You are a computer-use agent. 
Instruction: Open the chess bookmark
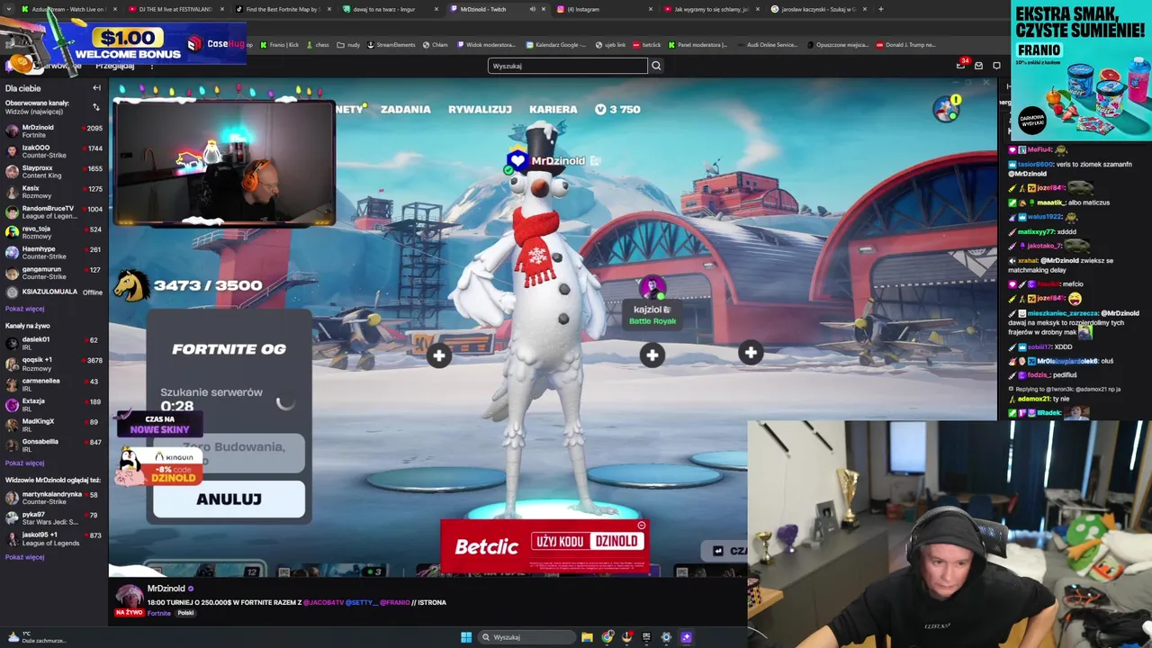(318, 45)
